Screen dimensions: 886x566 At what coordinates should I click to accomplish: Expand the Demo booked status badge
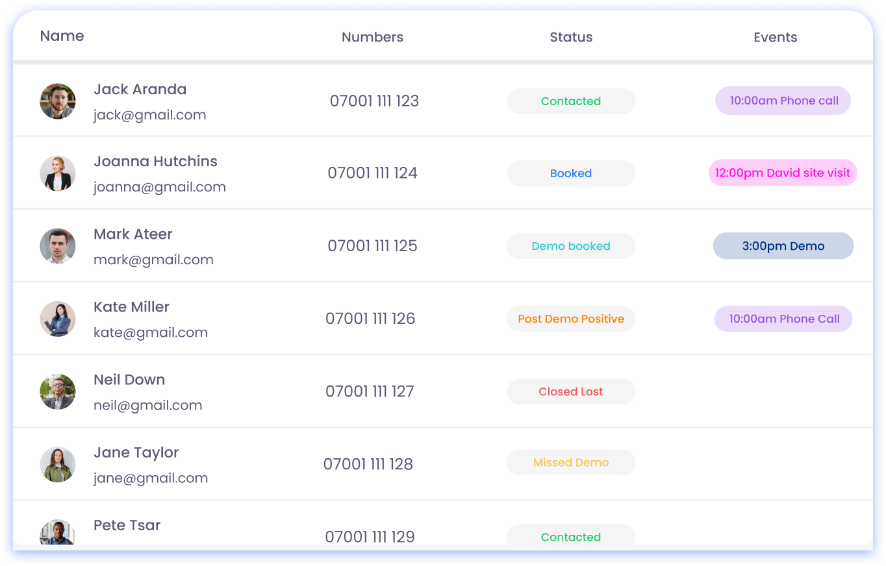click(x=571, y=246)
